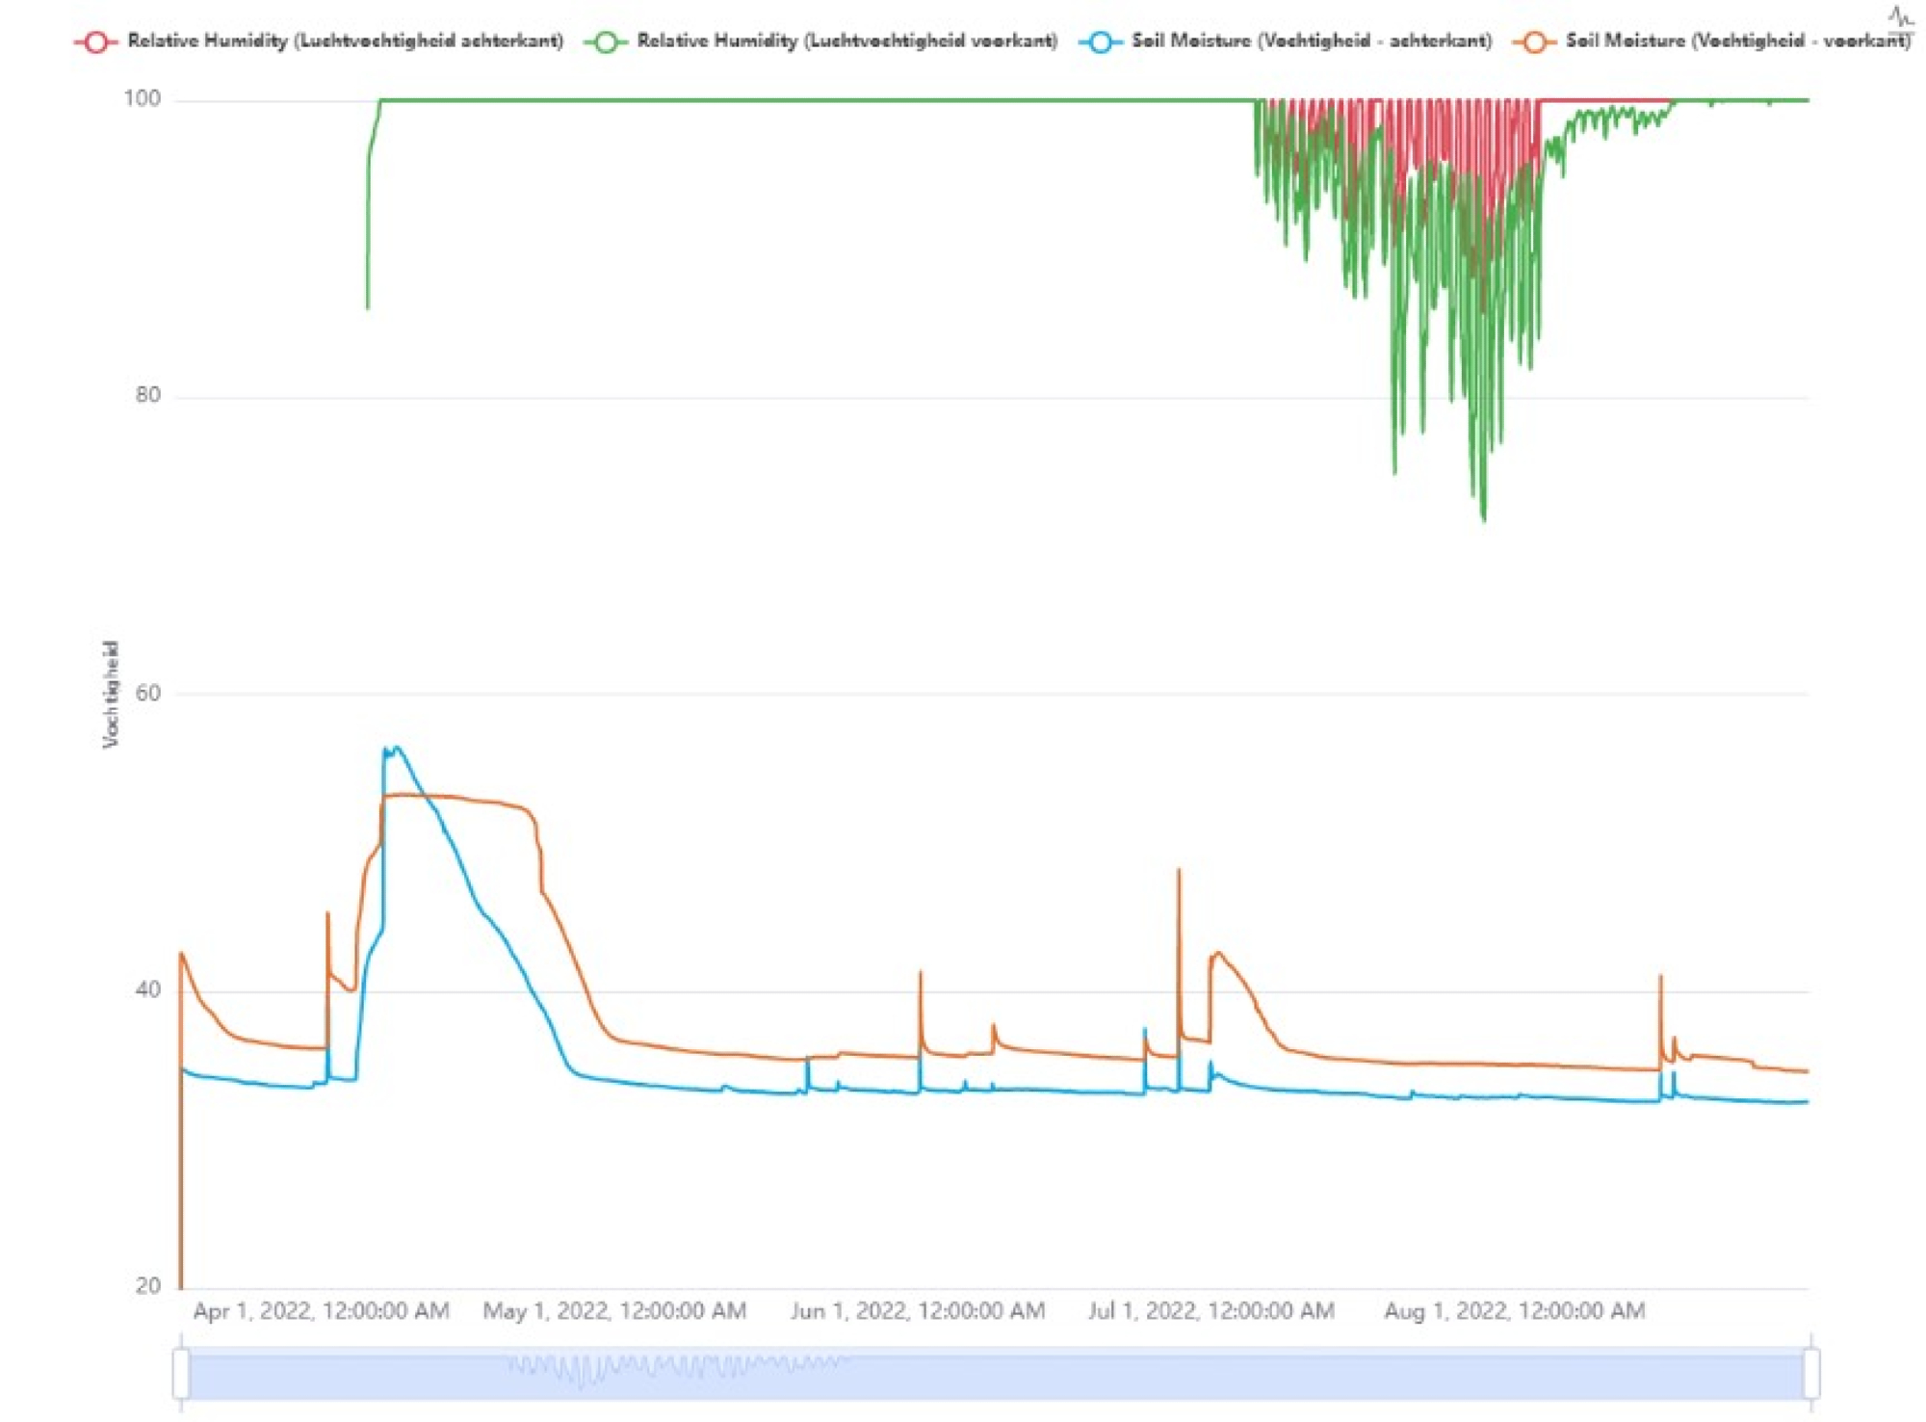Click the Aug 1, 2022 axis label

click(1514, 1311)
